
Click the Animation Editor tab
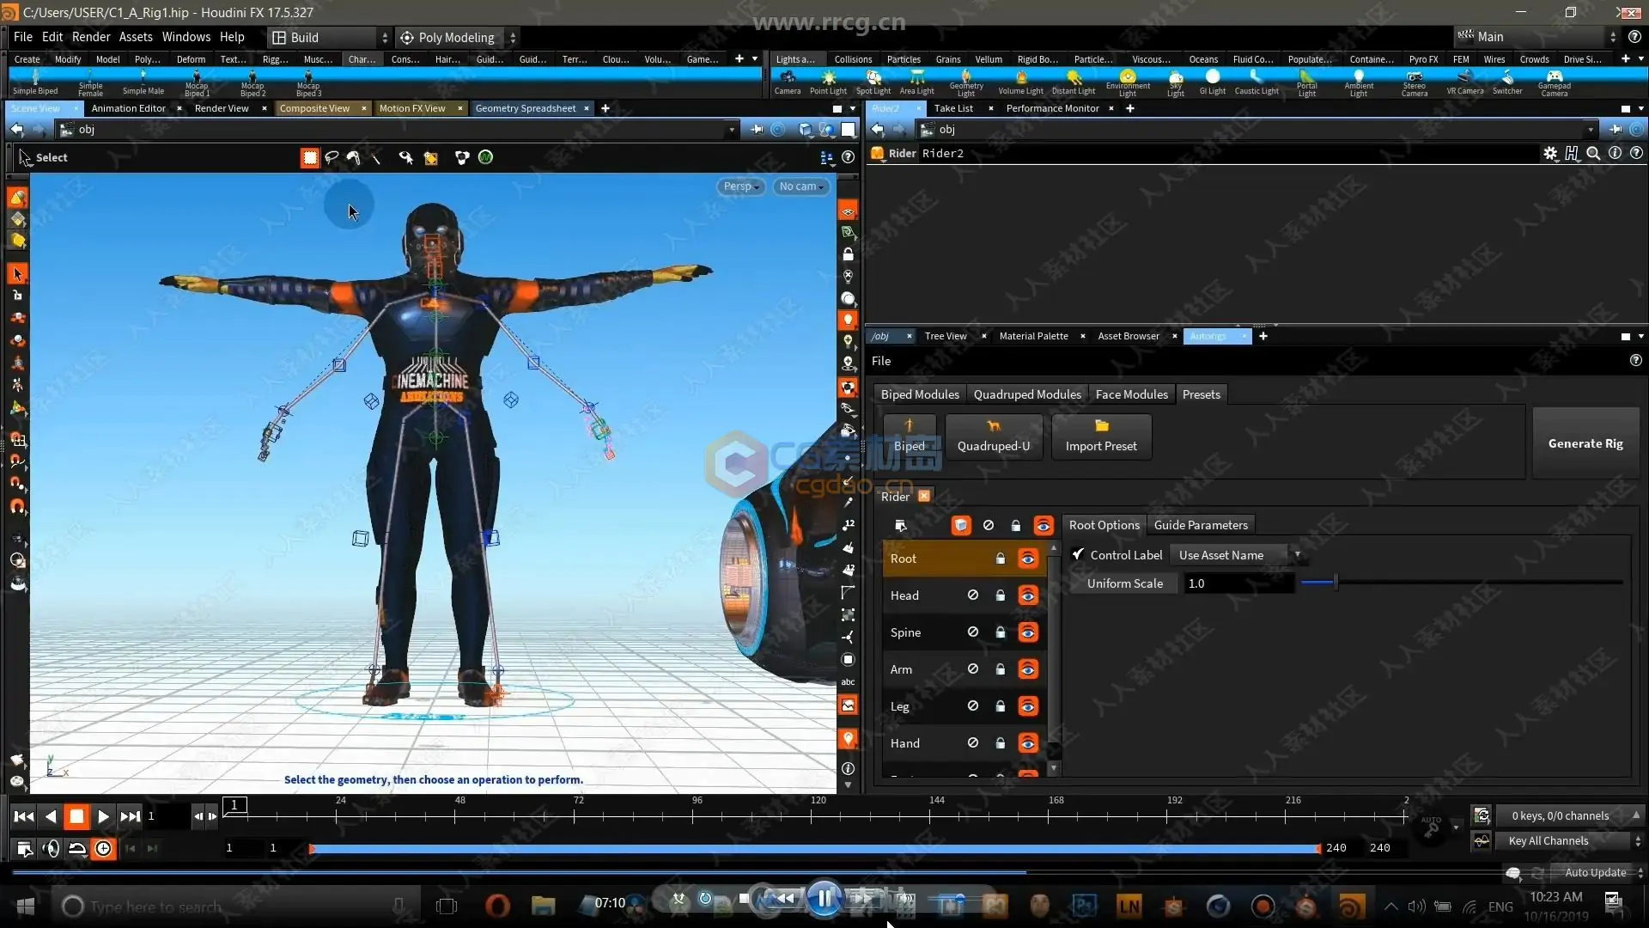129,107
